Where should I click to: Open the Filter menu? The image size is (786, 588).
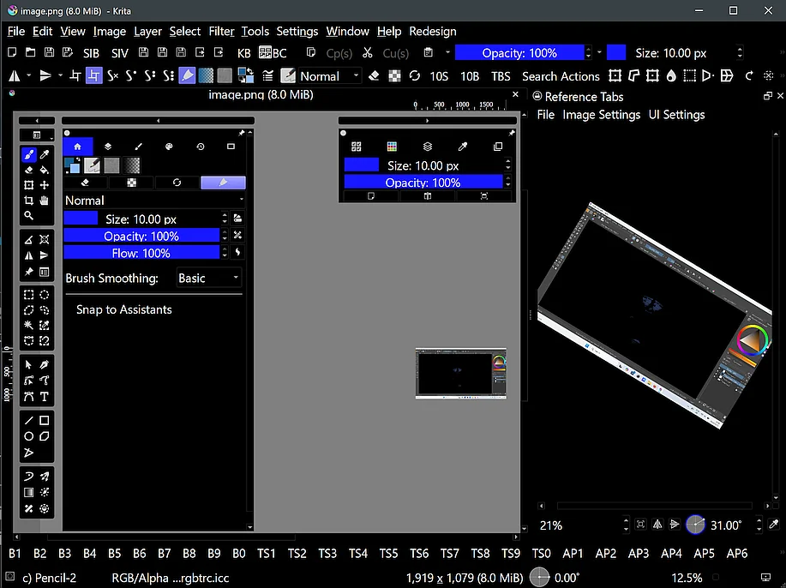(221, 31)
